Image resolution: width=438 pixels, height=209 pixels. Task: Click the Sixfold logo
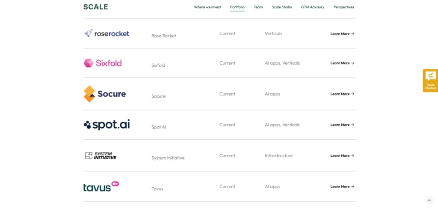tap(103, 63)
